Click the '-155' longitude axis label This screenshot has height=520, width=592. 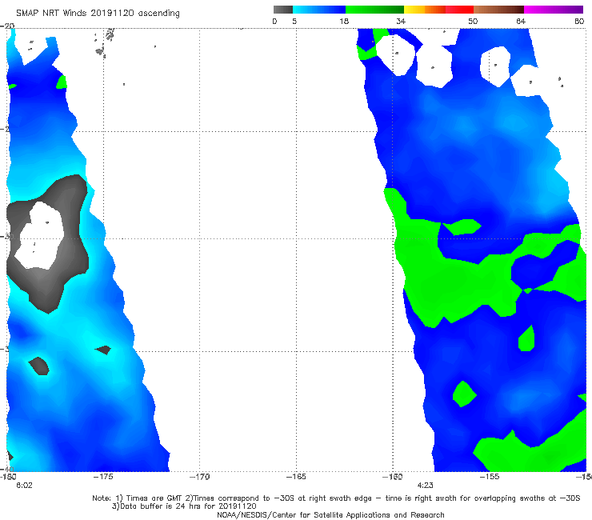click(490, 477)
